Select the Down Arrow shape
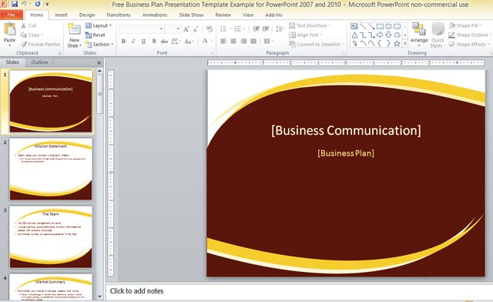The width and height of the screenshot is (493, 302). (x=388, y=35)
